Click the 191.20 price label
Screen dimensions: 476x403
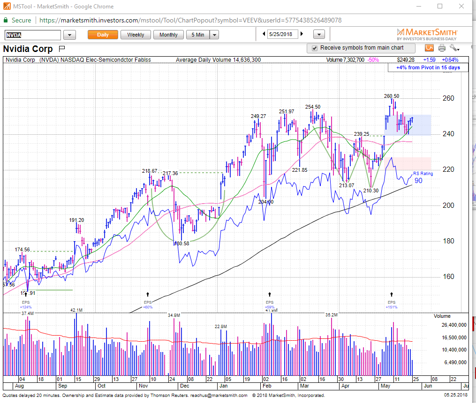pyautogui.click(x=76, y=220)
